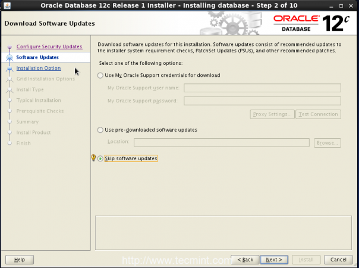Select Skip software updates radio button
This screenshot has width=359, height=268.
[x=100, y=158]
